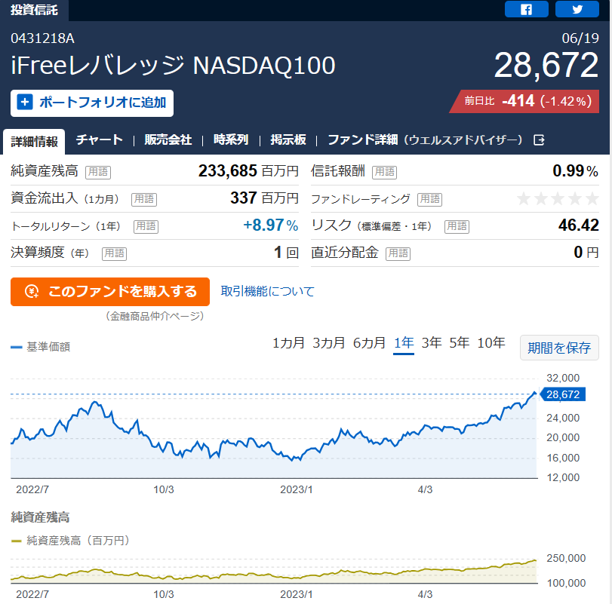This screenshot has height=604, width=612.
Task: Open the 用語 glossary tag for 純資産残高
Action: 98,172
